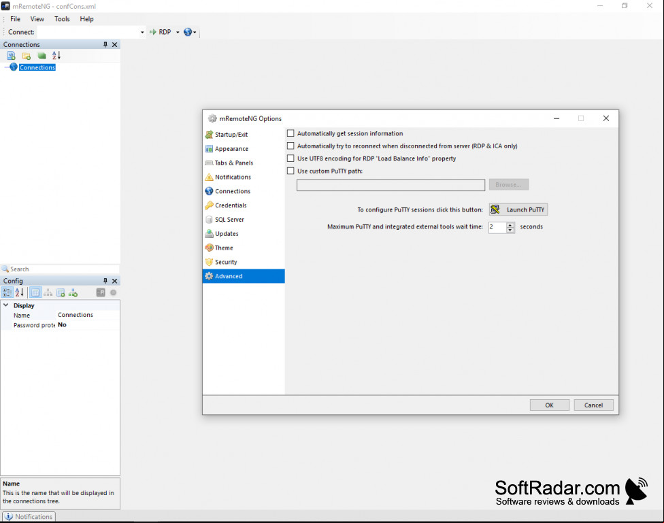This screenshot has height=523, width=664.
Task: Click the Alphabetical sort icon in Config toolbar
Action: 20,292
